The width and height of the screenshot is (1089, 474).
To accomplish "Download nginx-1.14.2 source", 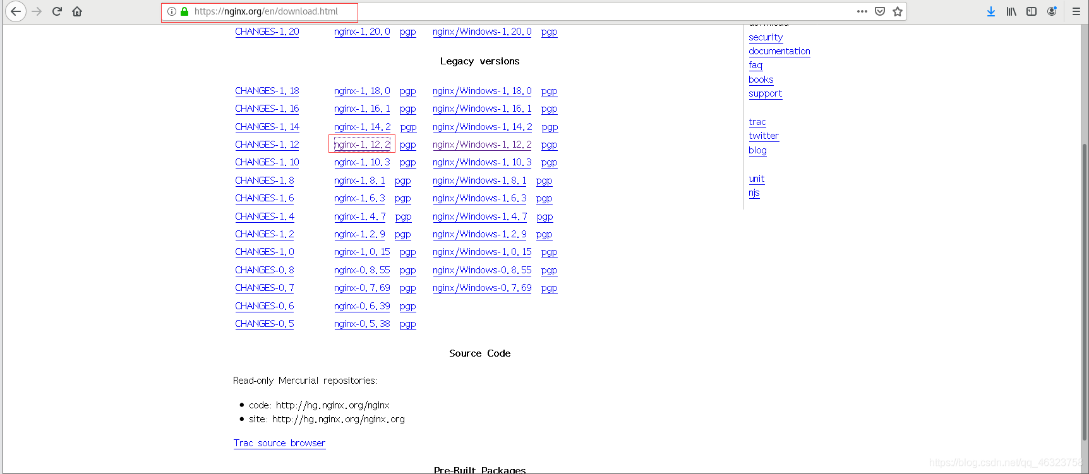I will click(362, 127).
